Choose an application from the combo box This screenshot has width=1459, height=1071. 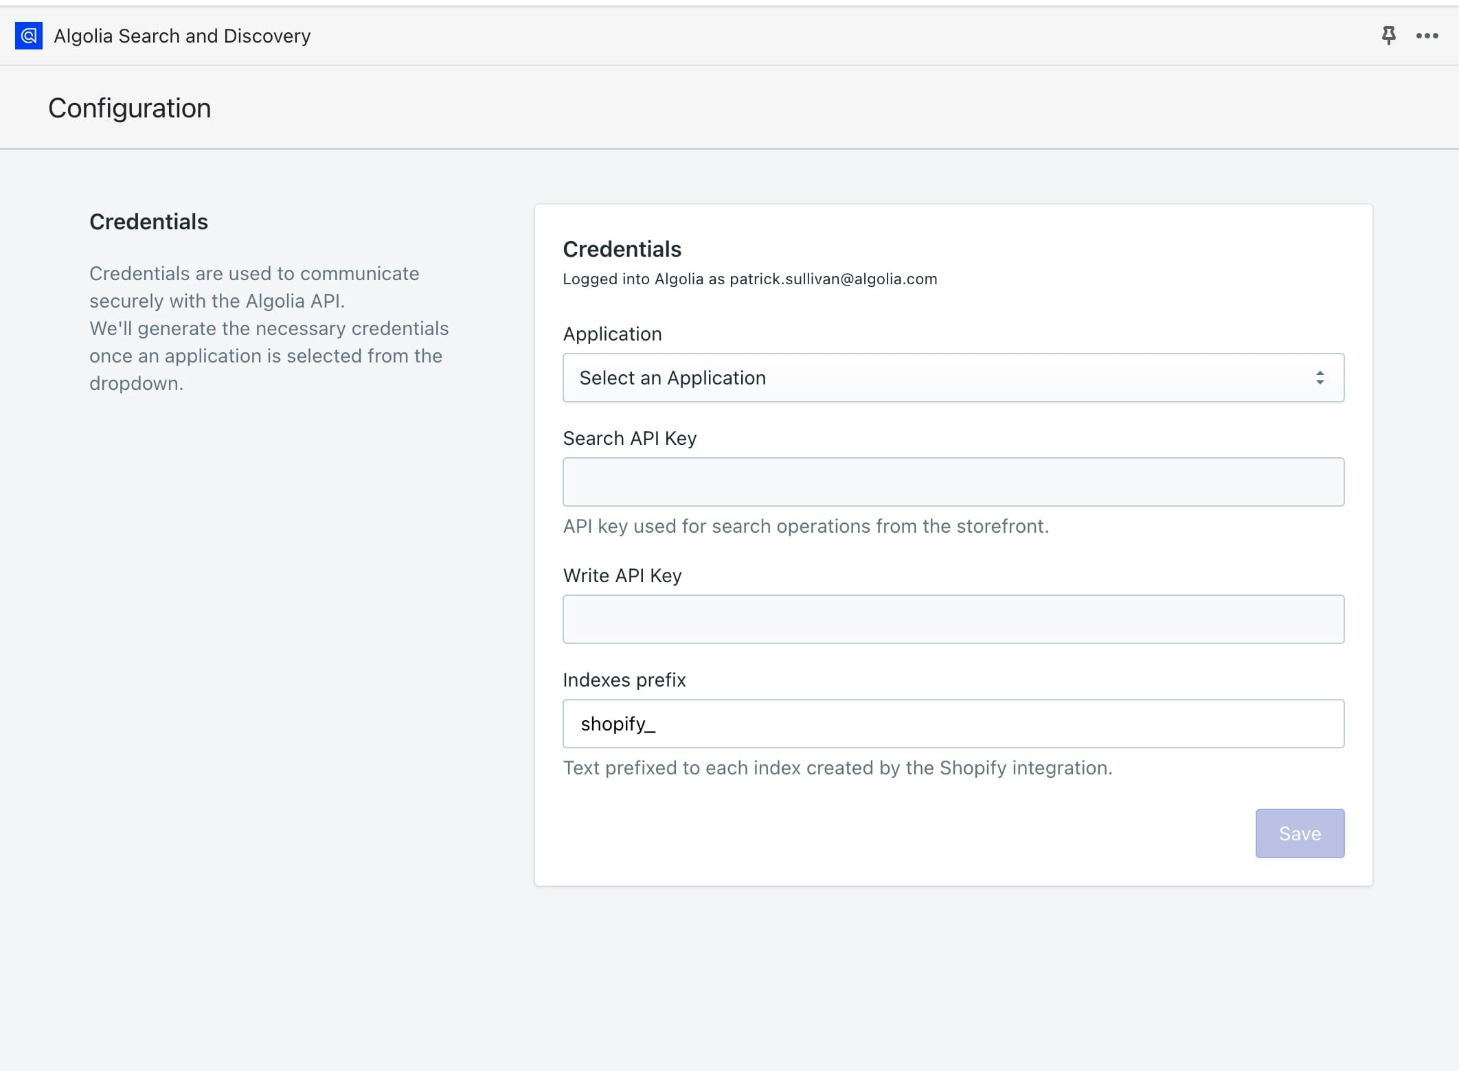pos(953,378)
